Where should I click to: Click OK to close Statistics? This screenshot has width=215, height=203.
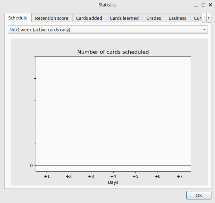tap(199, 195)
